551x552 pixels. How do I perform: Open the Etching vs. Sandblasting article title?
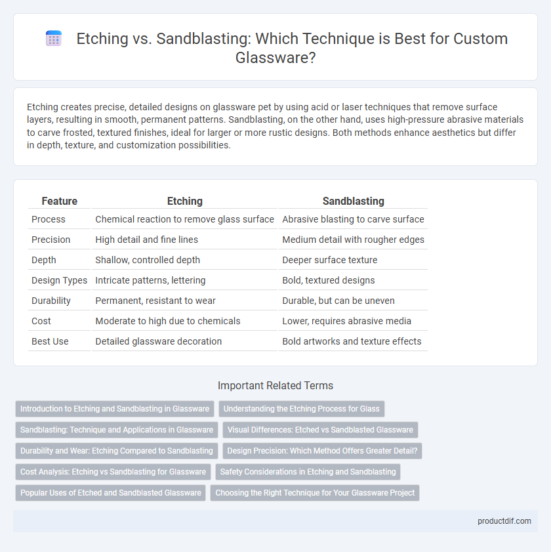(292, 48)
